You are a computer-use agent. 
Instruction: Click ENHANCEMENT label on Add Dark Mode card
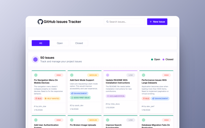click(x=79, y=93)
